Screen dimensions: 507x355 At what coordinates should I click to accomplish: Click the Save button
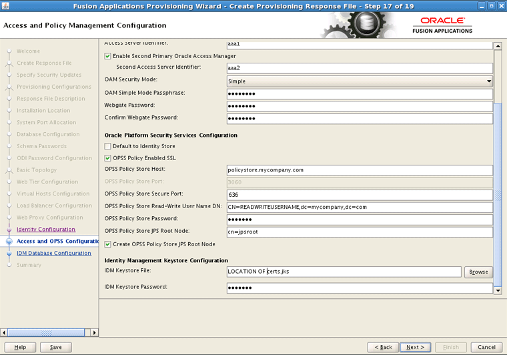pyautogui.click(x=55, y=347)
